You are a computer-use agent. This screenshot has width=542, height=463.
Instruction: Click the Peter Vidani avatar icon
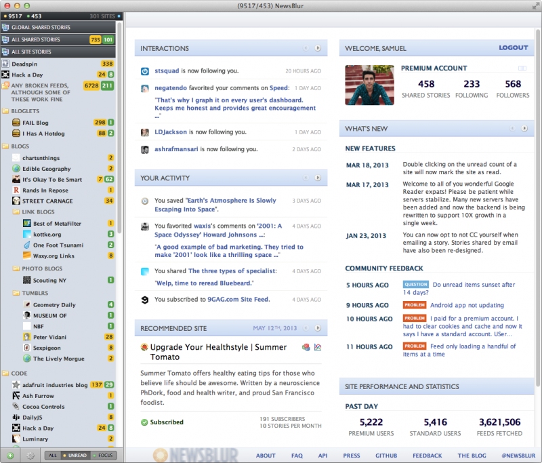26,337
